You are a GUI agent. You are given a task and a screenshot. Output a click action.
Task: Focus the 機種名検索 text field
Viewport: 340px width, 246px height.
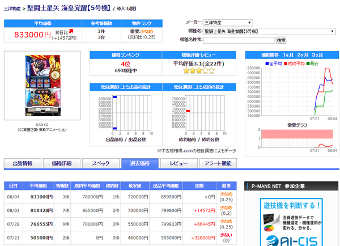pyautogui.click(x=239, y=40)
